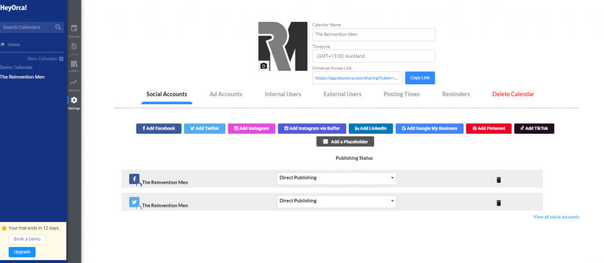The width and height of the screenshot is (604, 263).
Task: Go to Reminders tab
Action: coord(456,94)
